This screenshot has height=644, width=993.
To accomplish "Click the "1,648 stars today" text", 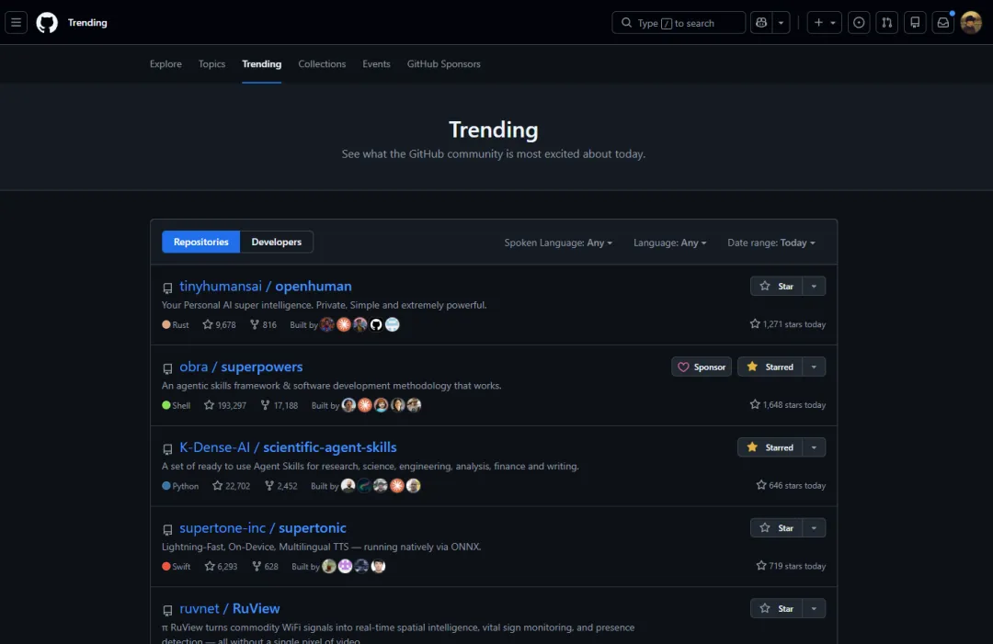I will (788, 405).
